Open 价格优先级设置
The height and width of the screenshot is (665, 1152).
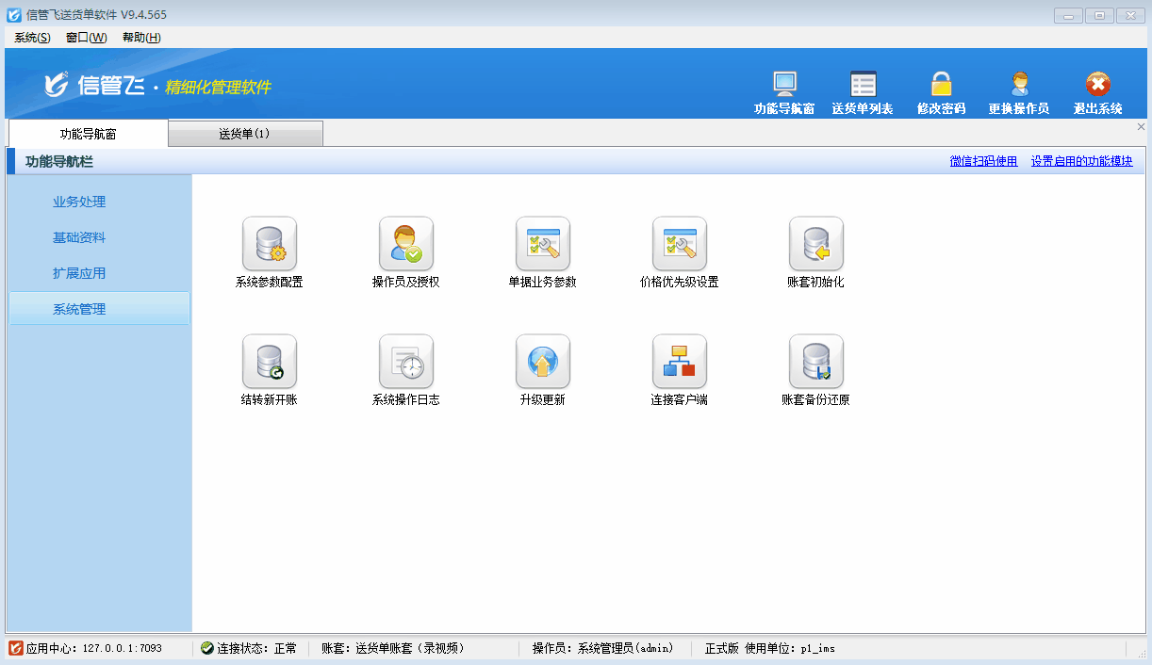coord(680,244)
